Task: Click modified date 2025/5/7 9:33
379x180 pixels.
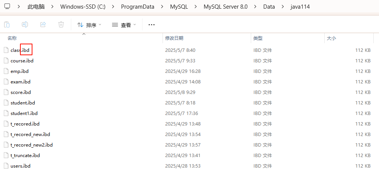Action: coord(180,61)
